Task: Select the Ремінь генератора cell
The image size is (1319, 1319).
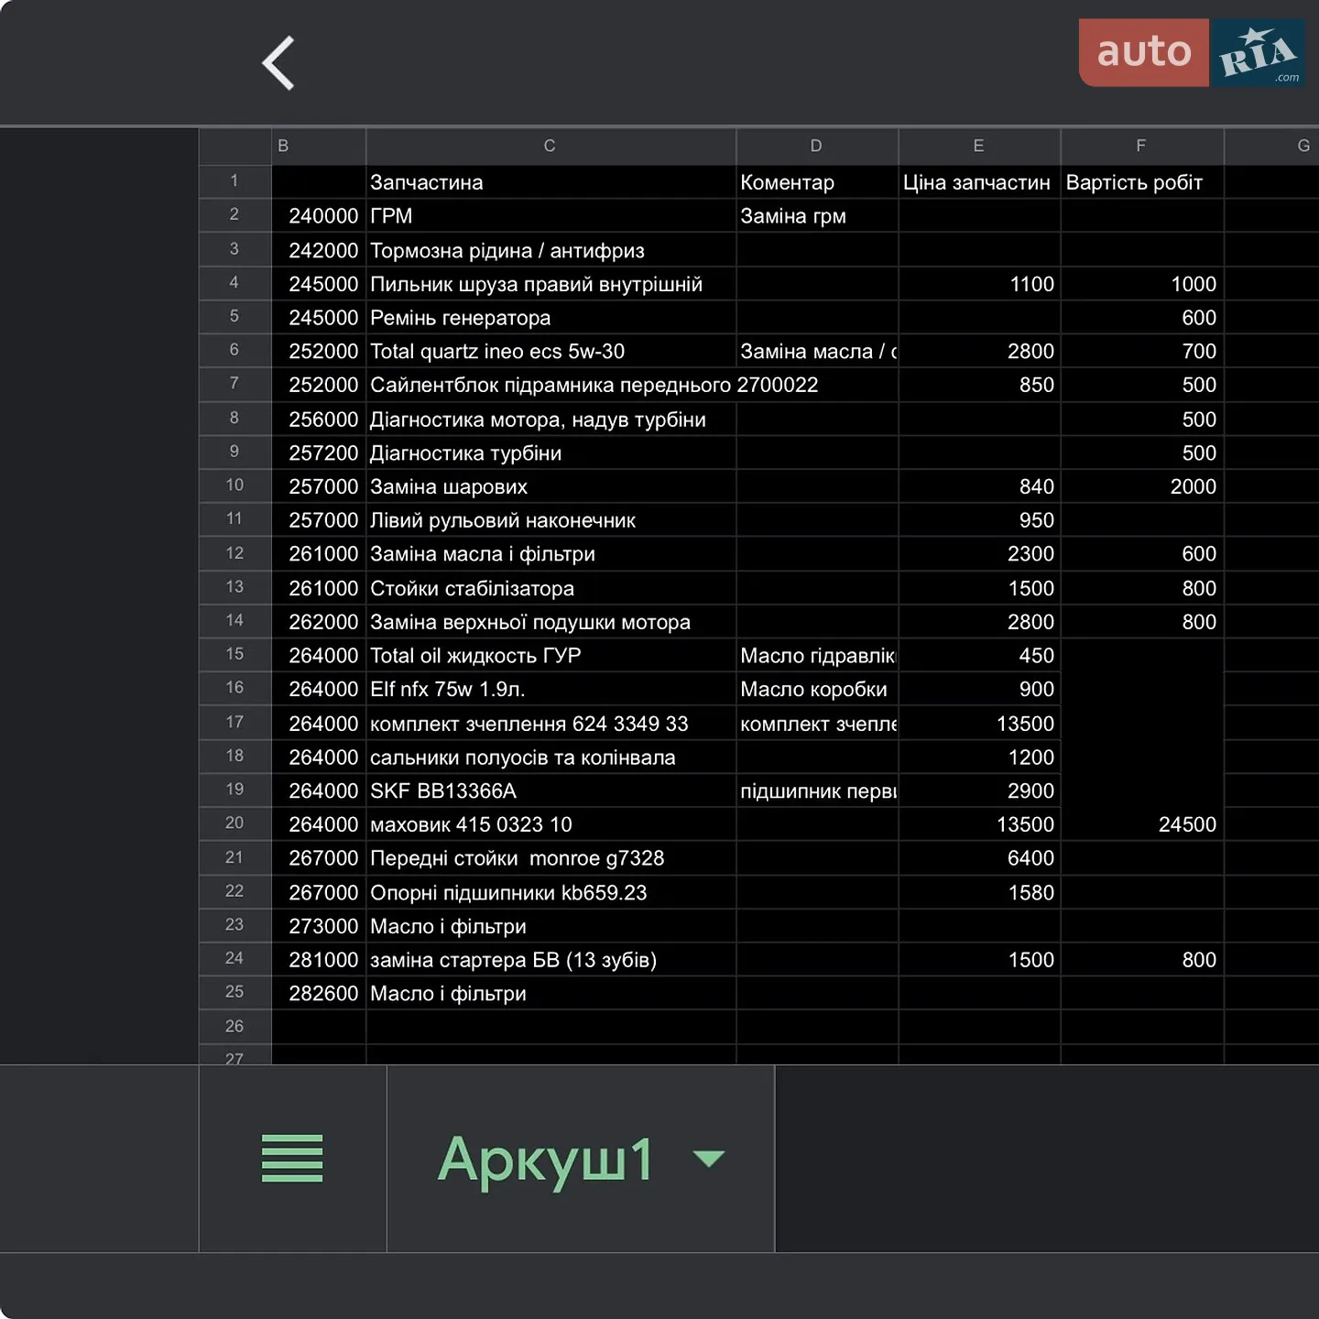Action: click(x=550, y=318)
